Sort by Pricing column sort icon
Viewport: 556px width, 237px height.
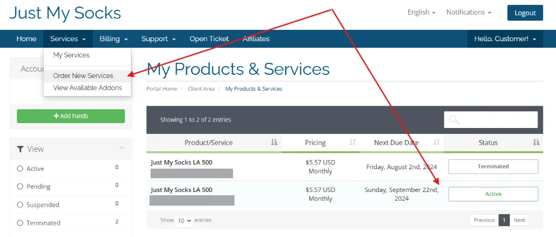pos(353,142)
